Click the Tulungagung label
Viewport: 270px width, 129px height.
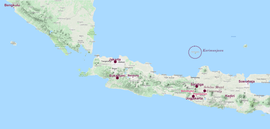229,102
